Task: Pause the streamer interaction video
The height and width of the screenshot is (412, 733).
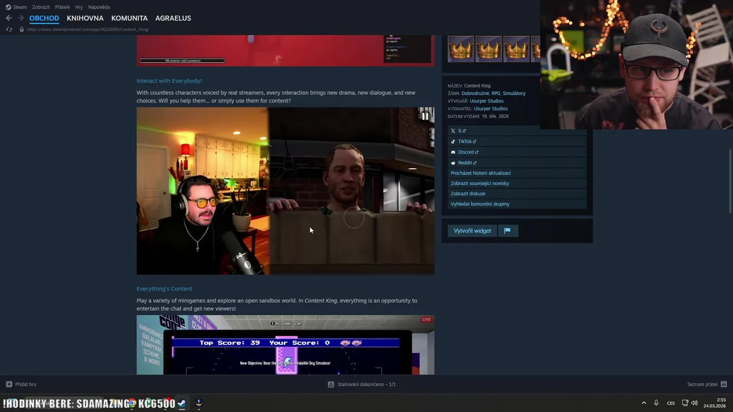Action: pos(425,116)
